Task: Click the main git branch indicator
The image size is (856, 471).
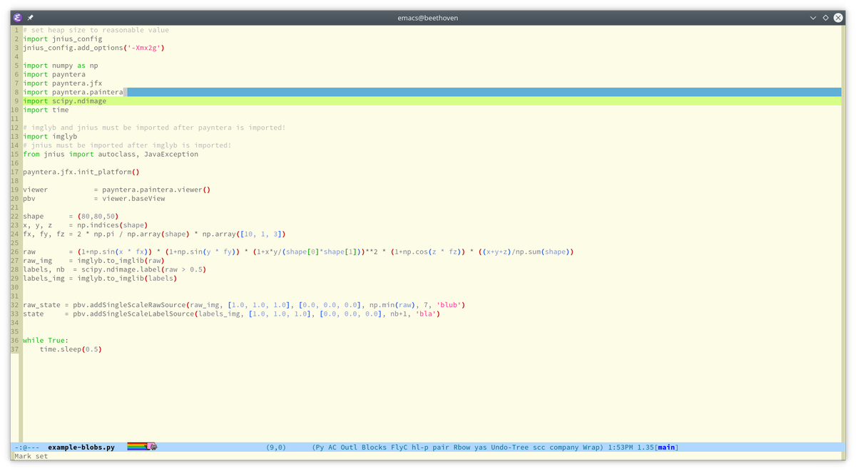Action: [x=666, y=447]
